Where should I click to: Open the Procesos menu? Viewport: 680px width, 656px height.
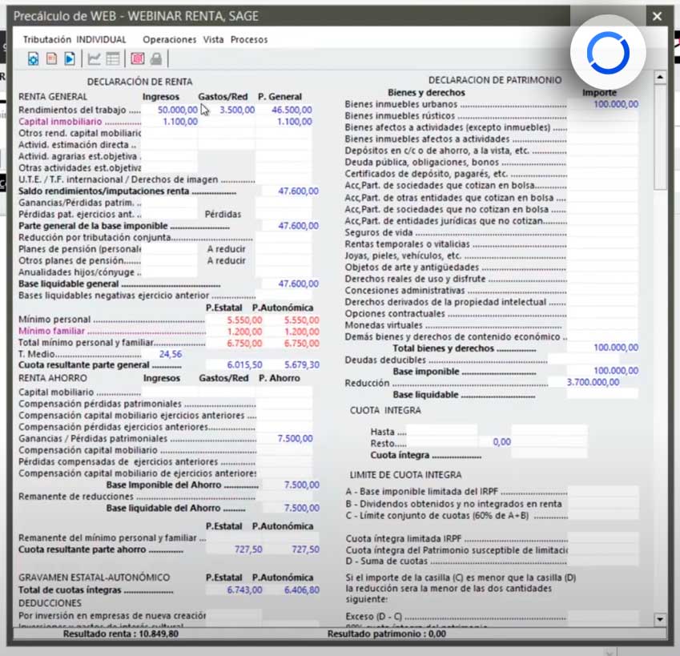tap(249, 39)
